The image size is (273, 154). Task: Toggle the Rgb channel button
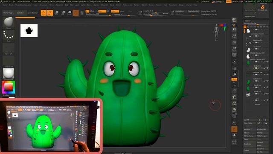[x=102, y=11]
